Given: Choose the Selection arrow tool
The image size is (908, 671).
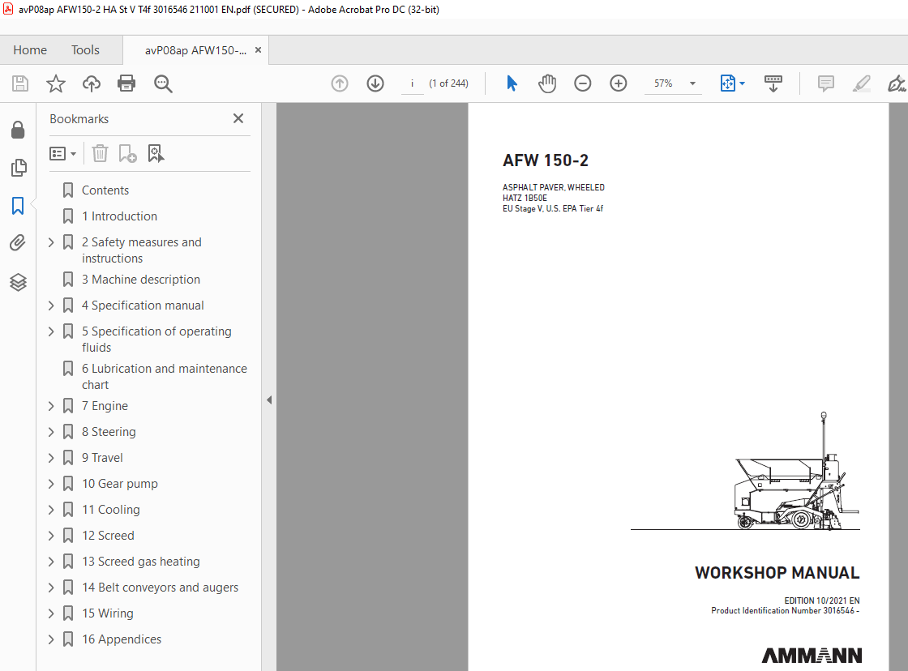Looking at the screenshot, I should (512, 83).
